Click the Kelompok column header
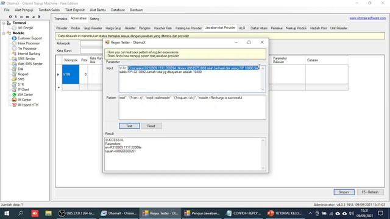The width and height of the screenshot is (390, 219). pyautogui.click(x=71, y=60)
